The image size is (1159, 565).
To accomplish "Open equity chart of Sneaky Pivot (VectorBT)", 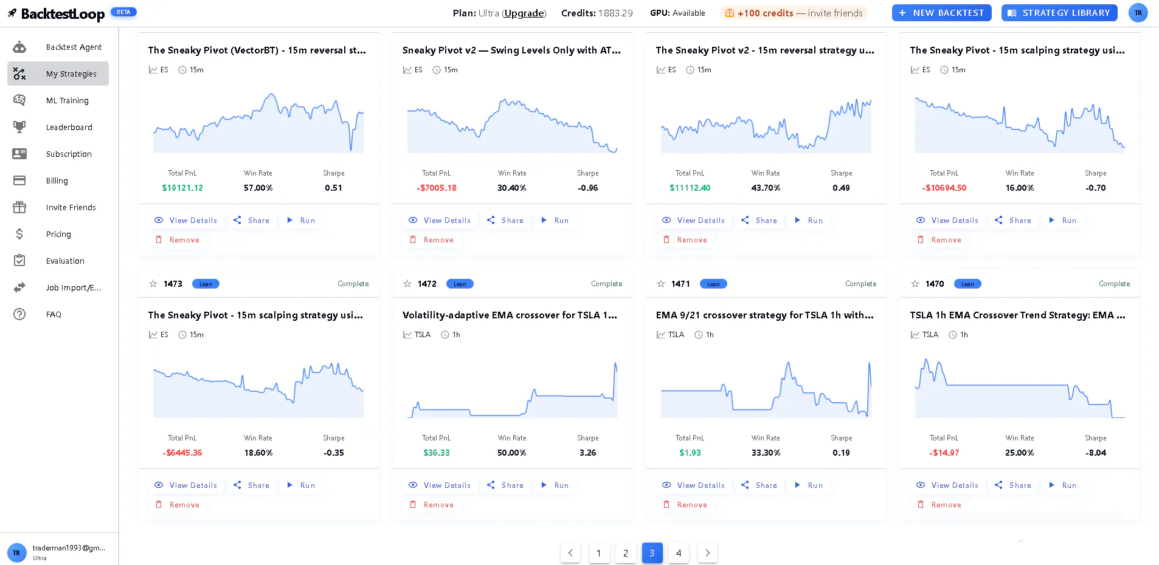I will pyautogui.click(x=258, y=123).
